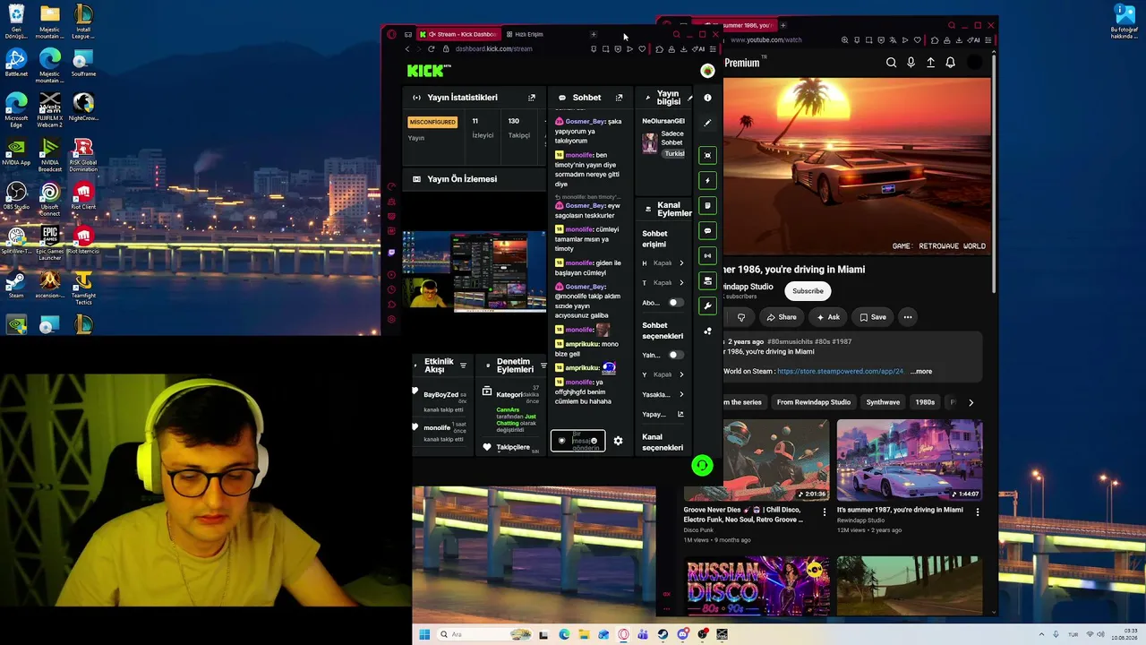
Task: Start YouTube voice search microphone
Action: tap(911, 63)
